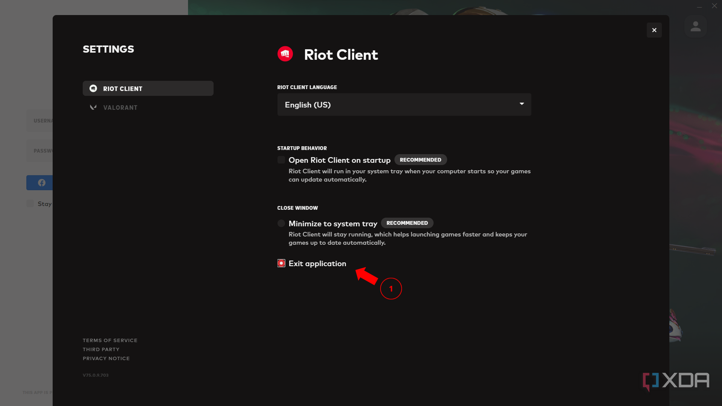This screenshot has height=406, width=722.
Task: Expand language list using dropdown arrow
Action: pos(522,104)
